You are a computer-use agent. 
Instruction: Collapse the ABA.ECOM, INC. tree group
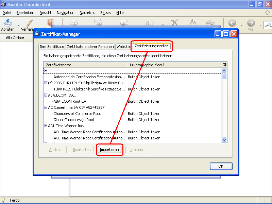click(x=46, y=95)
